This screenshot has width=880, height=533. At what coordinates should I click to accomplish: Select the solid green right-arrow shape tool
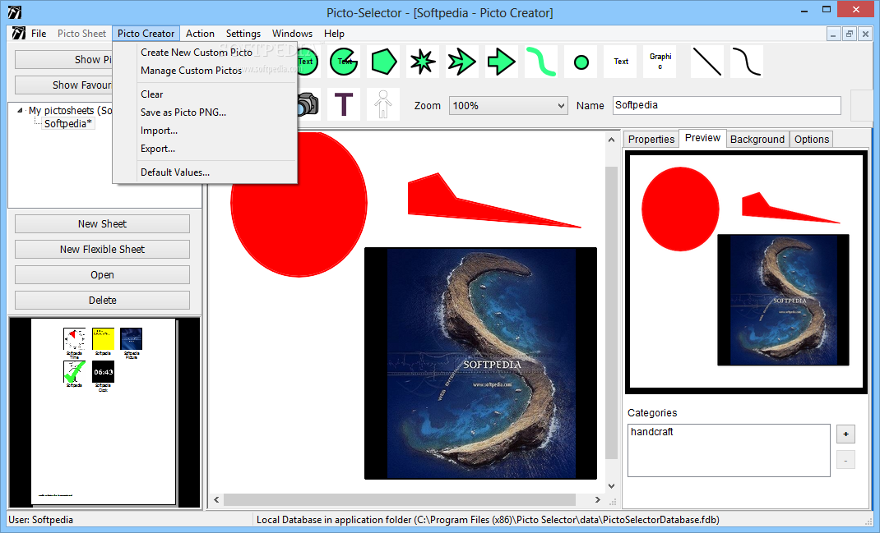click(x=501, y=62)
